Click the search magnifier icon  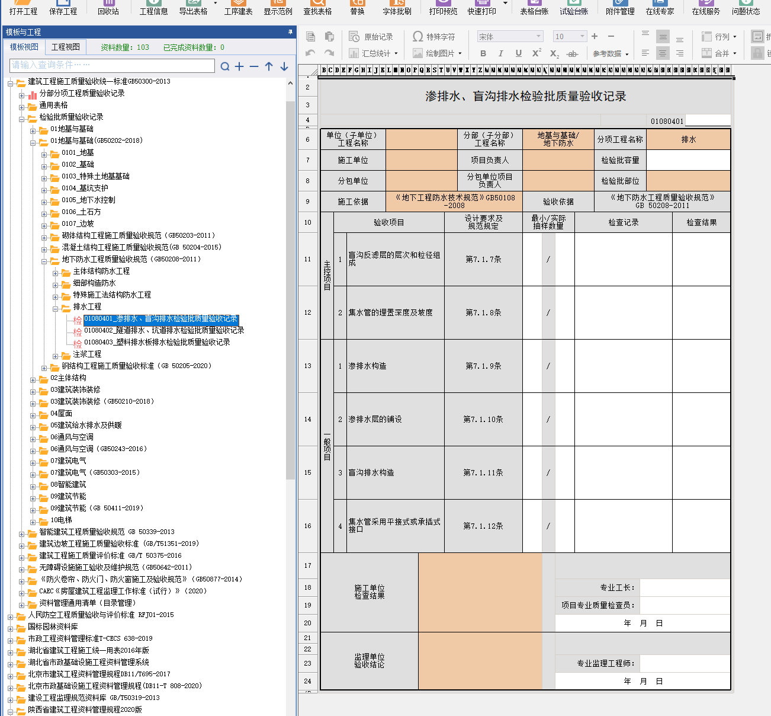225,66
